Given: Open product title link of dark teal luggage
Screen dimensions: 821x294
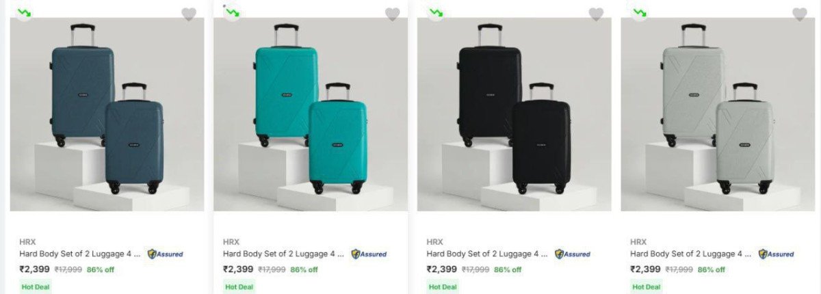Looking at the screenshot, I should (x=80, y=254).
